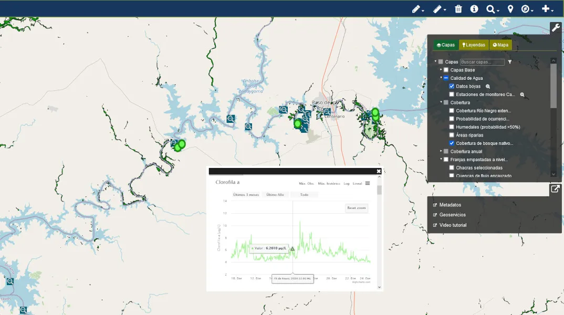
Task: Toggle the Capas Base checkbox
Action: click(x=446, y=70)
